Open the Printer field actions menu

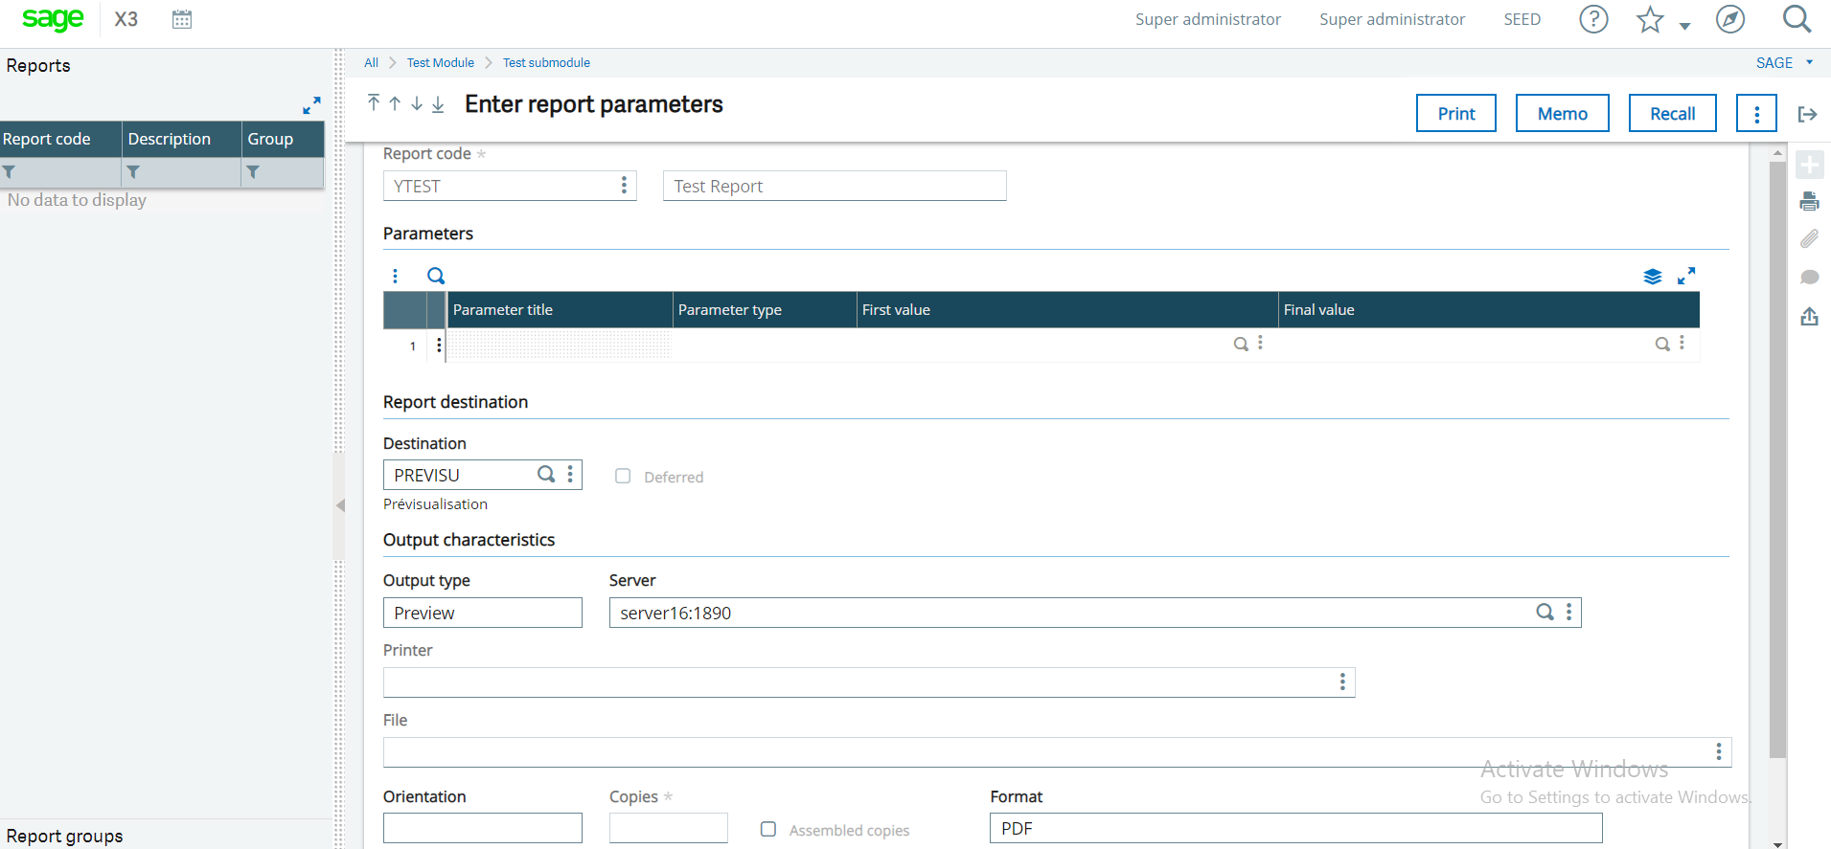pyautogui.click(x=1342, y=681)
